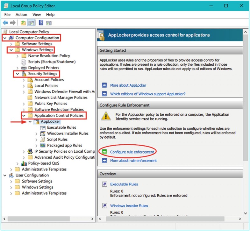This screenshot has height=231, width=250.
Task: Click the shortcut icon beside Executable Rules overview
Action: tap(104, 184)
